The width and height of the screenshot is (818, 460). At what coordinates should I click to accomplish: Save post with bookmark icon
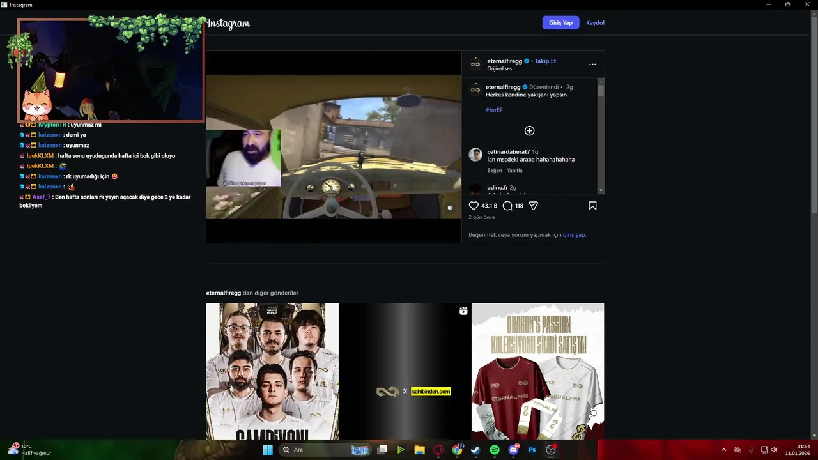point(592,206)
